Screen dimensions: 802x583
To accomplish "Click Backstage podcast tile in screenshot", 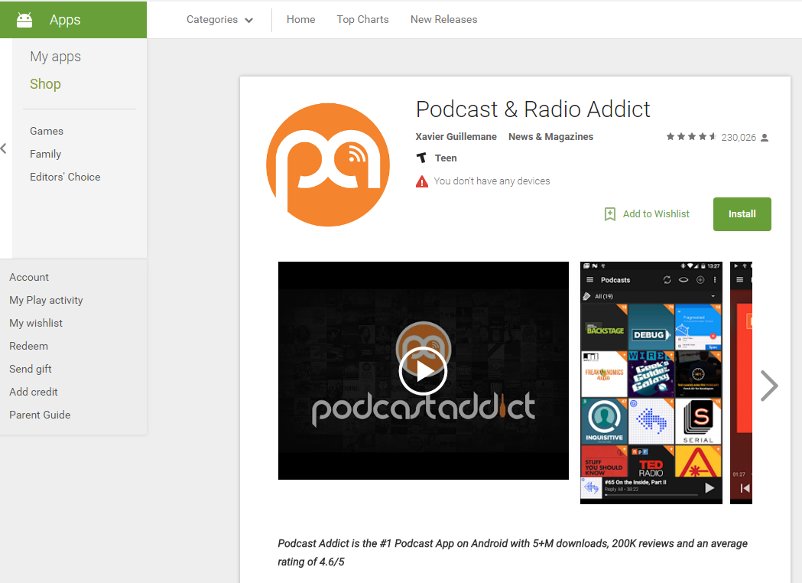I will tap(604, 327).
